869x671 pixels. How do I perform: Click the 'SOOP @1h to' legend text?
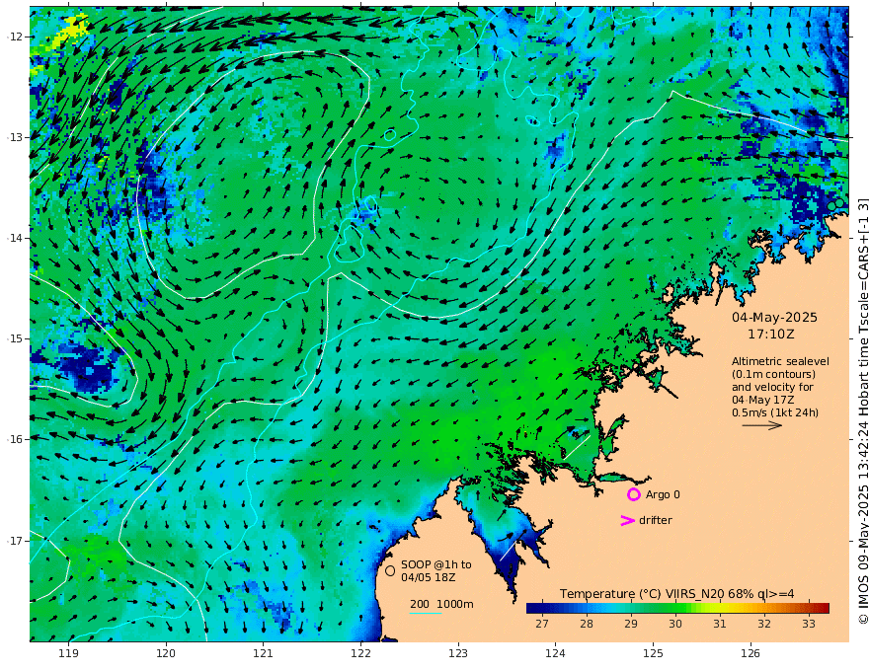[x=436, y=564]
